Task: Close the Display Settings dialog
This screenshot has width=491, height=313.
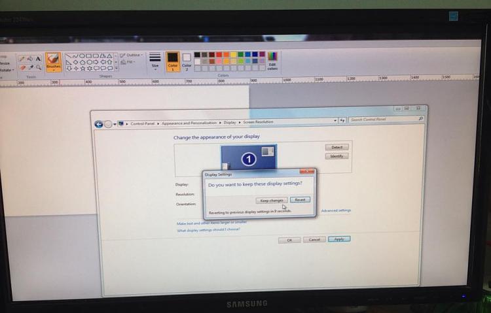Action: [x=307, y=171]
